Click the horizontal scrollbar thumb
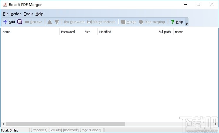Image resolution: width=219 pixels, height=133 pixels. coord(65,124)
